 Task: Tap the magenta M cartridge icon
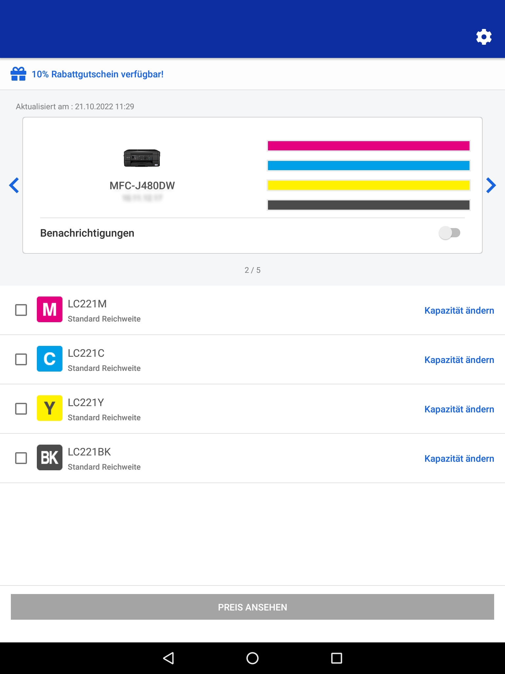(50, 309)
